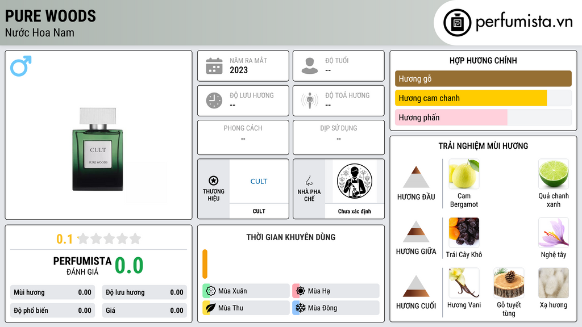Viewport: 582px width, 327px height.
Task: Click the PERFUMISTA đánh giá label
Action: [82, 266]
